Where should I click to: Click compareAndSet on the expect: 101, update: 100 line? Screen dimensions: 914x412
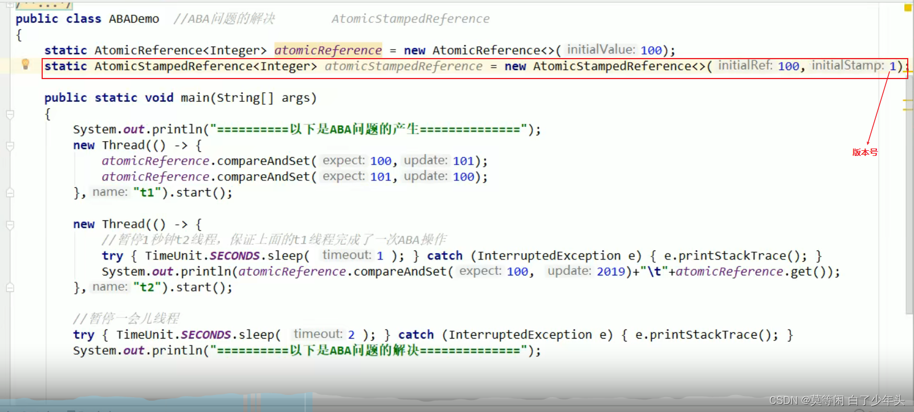tap(263, 177)
